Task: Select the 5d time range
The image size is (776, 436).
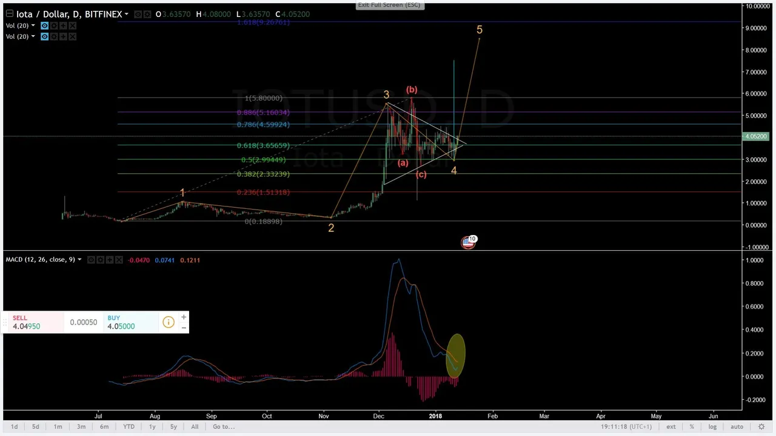Action: 35,427
